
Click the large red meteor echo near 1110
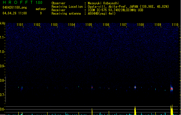(x=172, y=89)
